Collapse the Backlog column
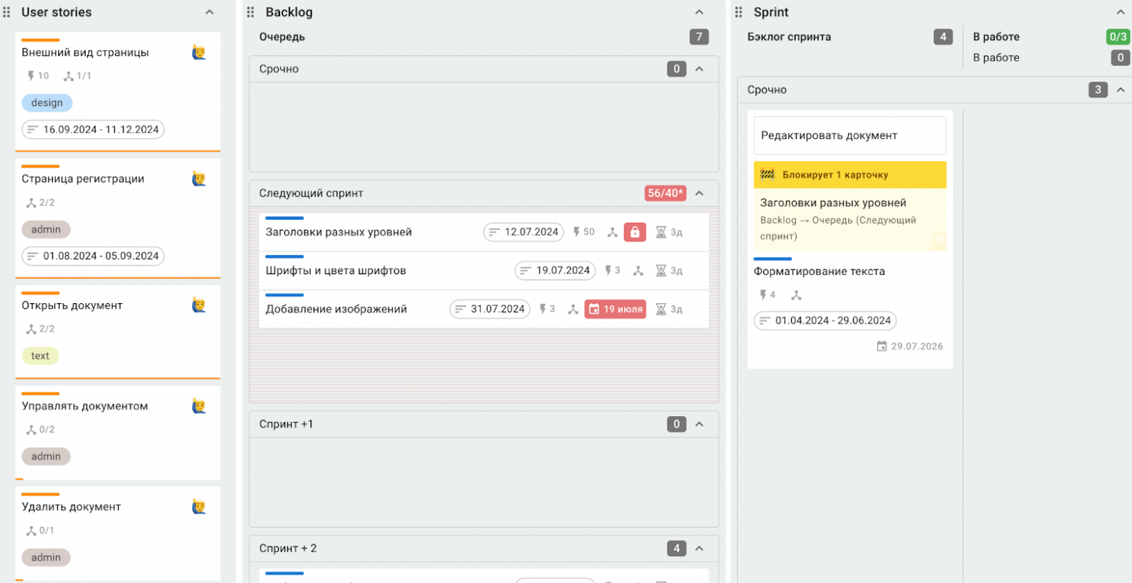Screen dimensions: 1132x583 [x=700, y=12]
